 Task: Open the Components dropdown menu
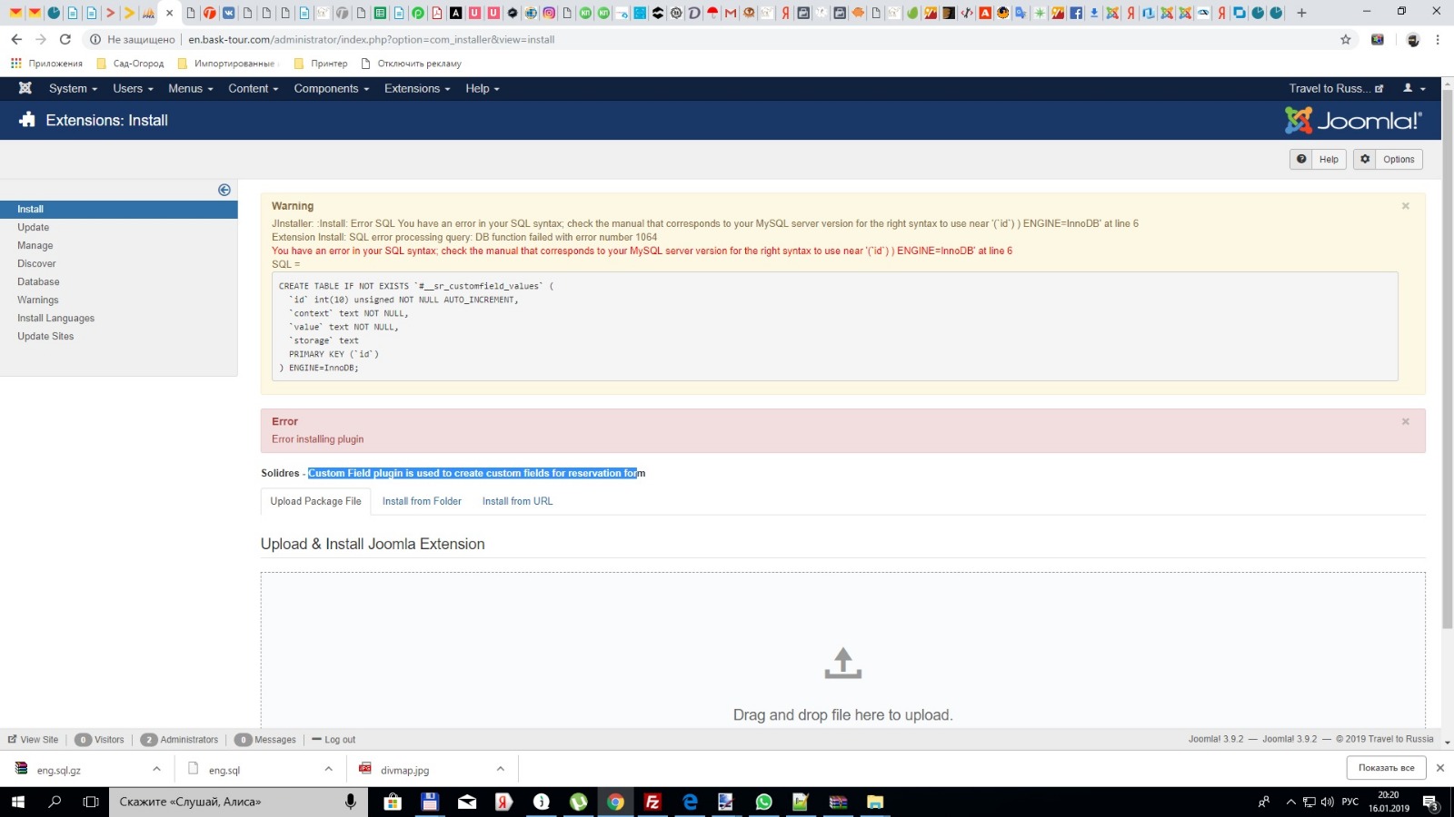[331, 88]
